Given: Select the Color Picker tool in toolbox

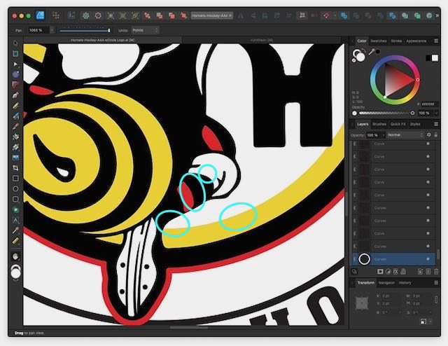Looking at the screenshot, I should coord(15,230).
